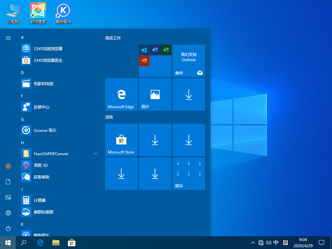The image size is (332, 249).
Task: Launch the 计算器 calculator
Action: [39, 200]
